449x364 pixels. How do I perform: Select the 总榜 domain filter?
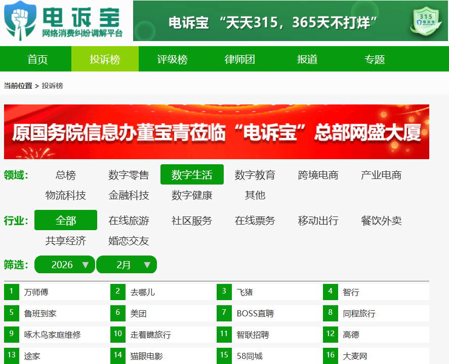coord(66,175)
